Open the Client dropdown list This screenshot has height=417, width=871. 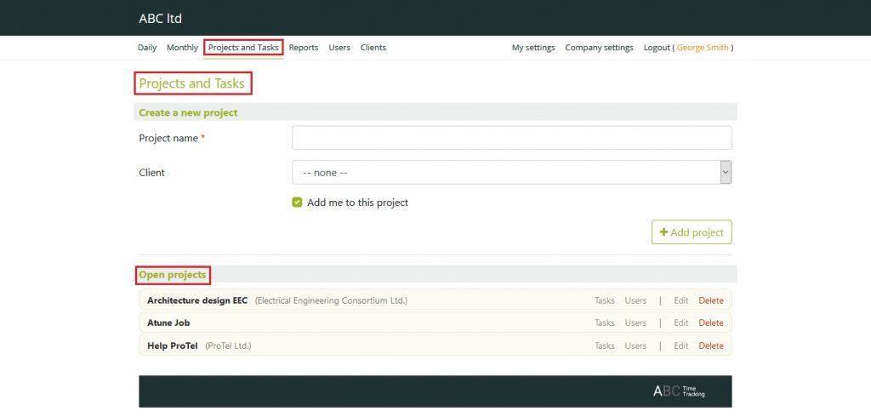coord(511,173)
